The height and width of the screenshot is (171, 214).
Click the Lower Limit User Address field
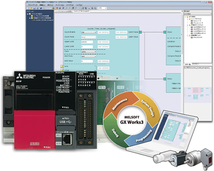pos(104,47)
